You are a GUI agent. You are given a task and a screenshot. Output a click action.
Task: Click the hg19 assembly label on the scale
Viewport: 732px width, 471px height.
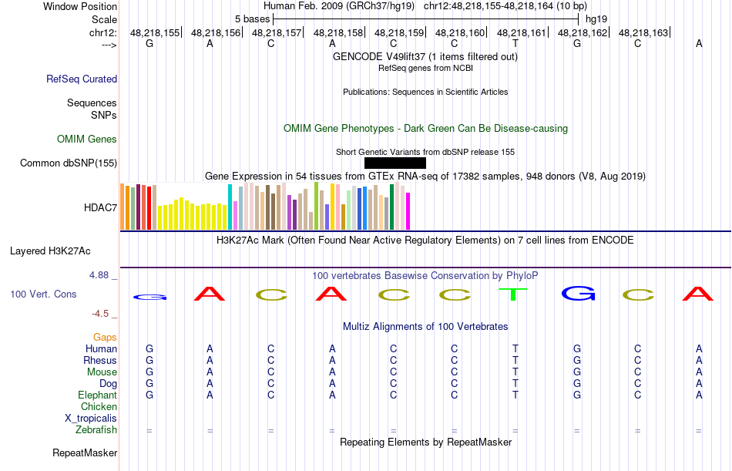pos(596,19)
